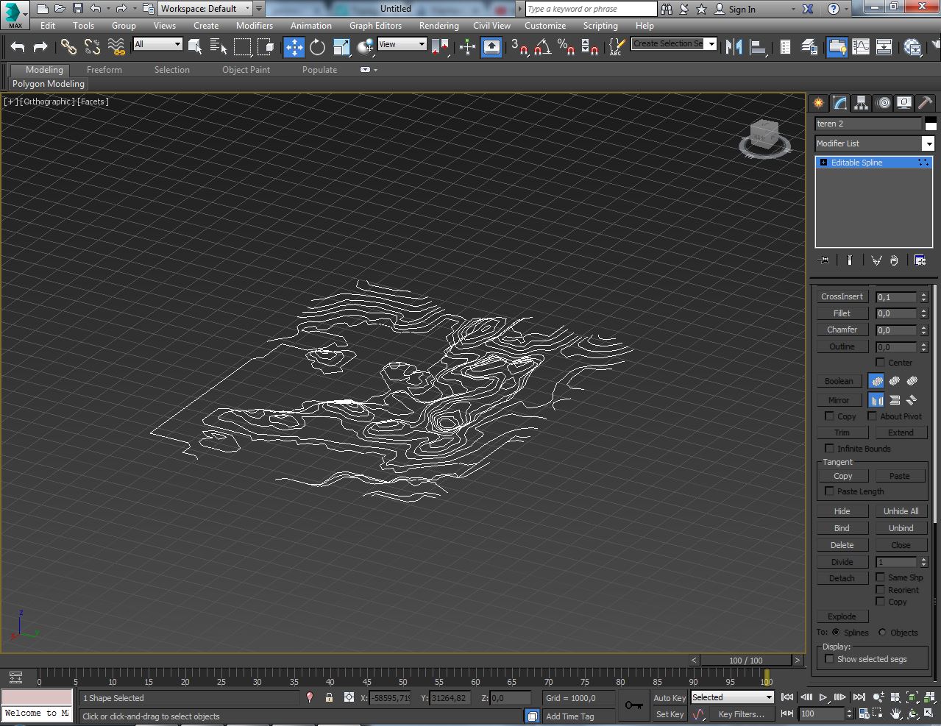Open the Curve Editor icon
Image resolution: width=941 pixels, height=726 pixels.
861,47
